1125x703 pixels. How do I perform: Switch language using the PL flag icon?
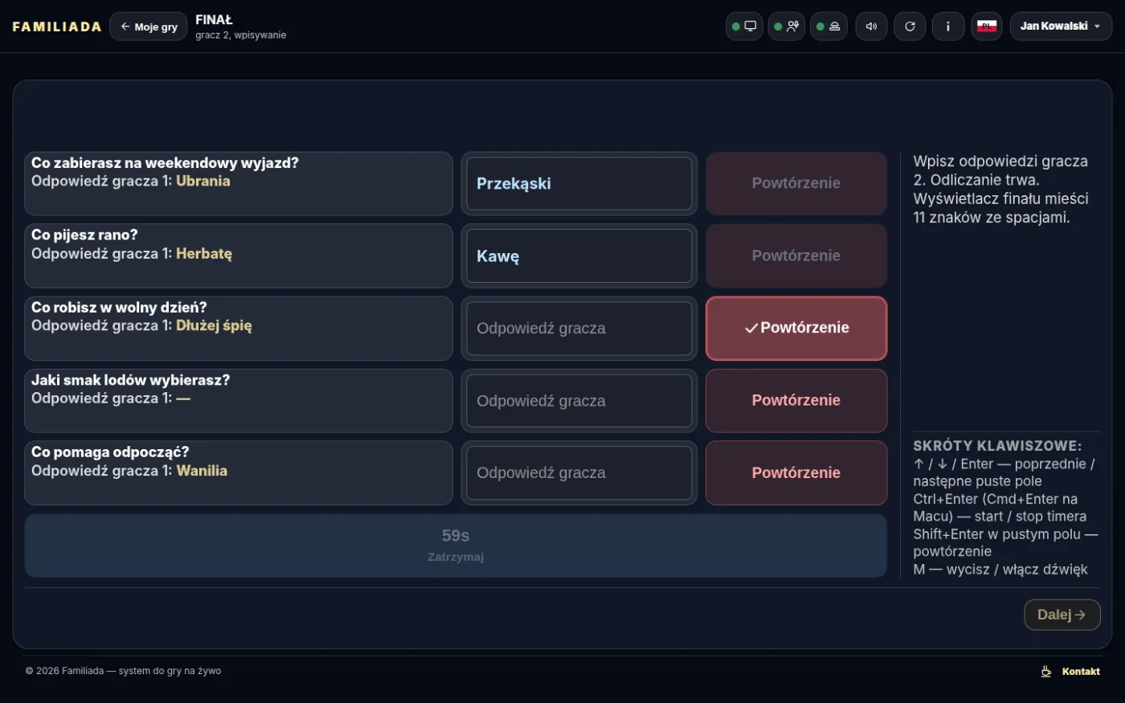coord(987,27)
